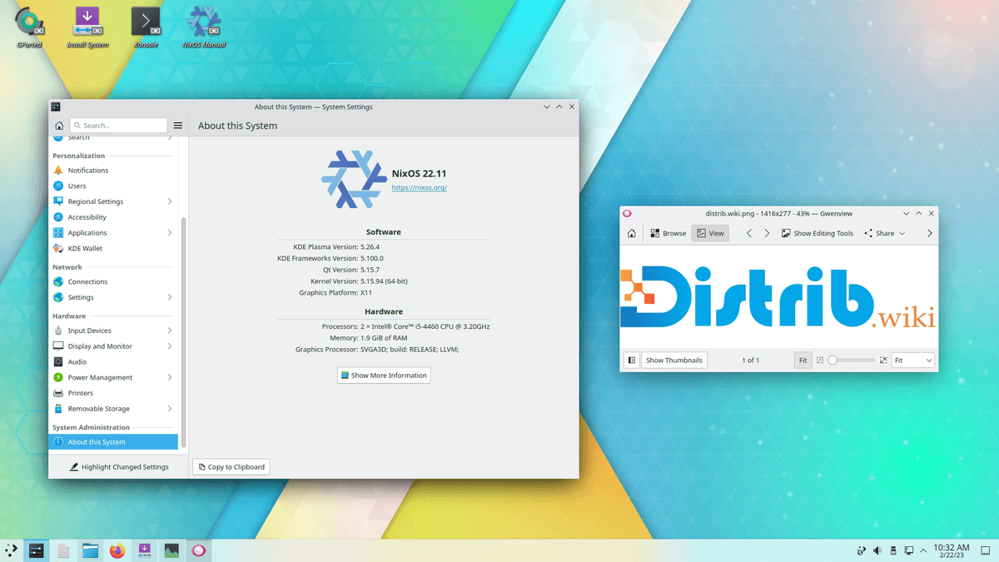Toggle the Gwenview sidebar icon
This screenshot has height=562, width=999.
pos(632,361)
